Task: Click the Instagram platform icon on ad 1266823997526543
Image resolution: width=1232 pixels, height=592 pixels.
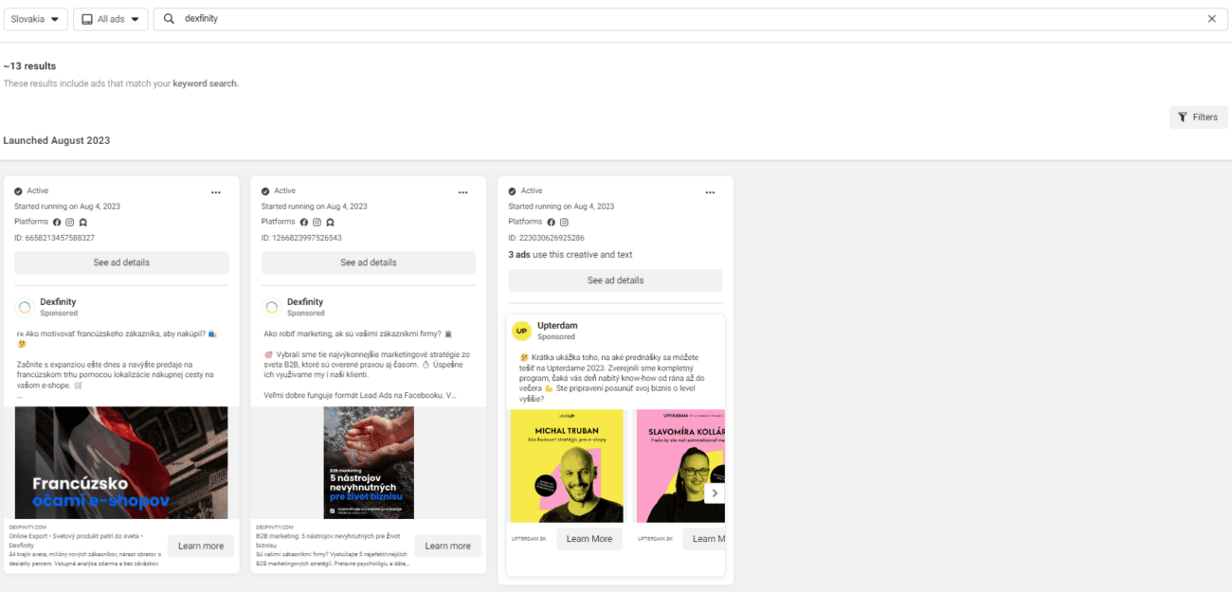Action: (x=317, y=222)
